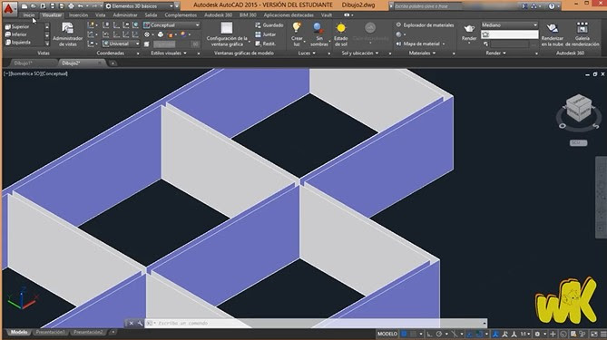
Task: Toggle isometric drafting in status bar
Action: [x=454, y=334]
